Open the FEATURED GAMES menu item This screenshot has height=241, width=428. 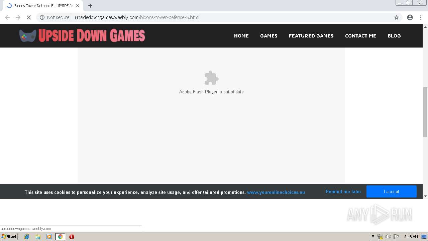pos(311,36)
